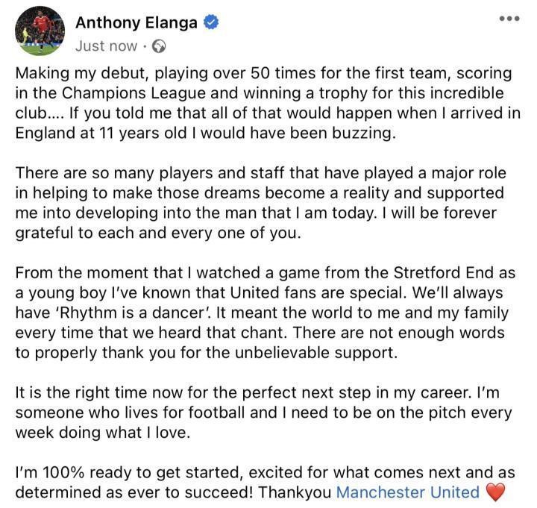Click the red heart emoji

point(496,492)
